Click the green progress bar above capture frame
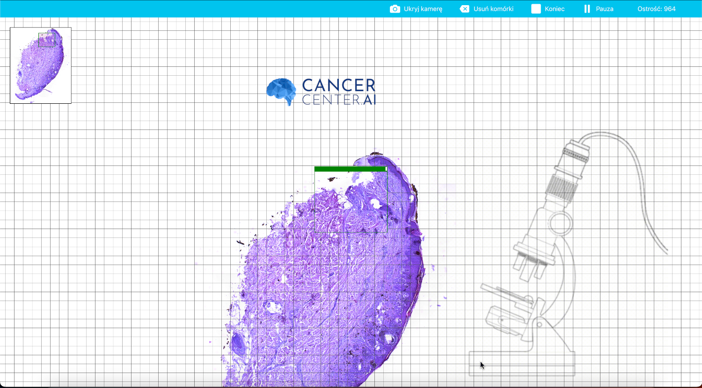The width and height of the screenshot is (702, 388). pyautogui.click(x=349, y=169)
